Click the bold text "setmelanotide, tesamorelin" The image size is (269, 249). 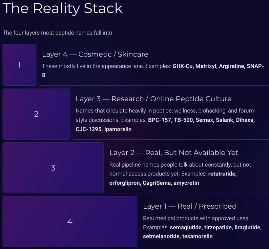coord(178,236)
